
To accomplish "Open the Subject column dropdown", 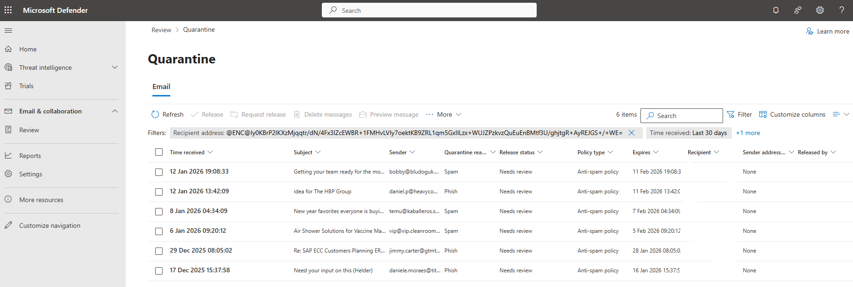I will point(318,152).
